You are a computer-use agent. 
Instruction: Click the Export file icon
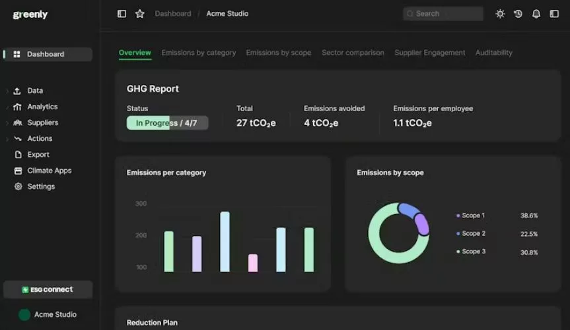18,155
